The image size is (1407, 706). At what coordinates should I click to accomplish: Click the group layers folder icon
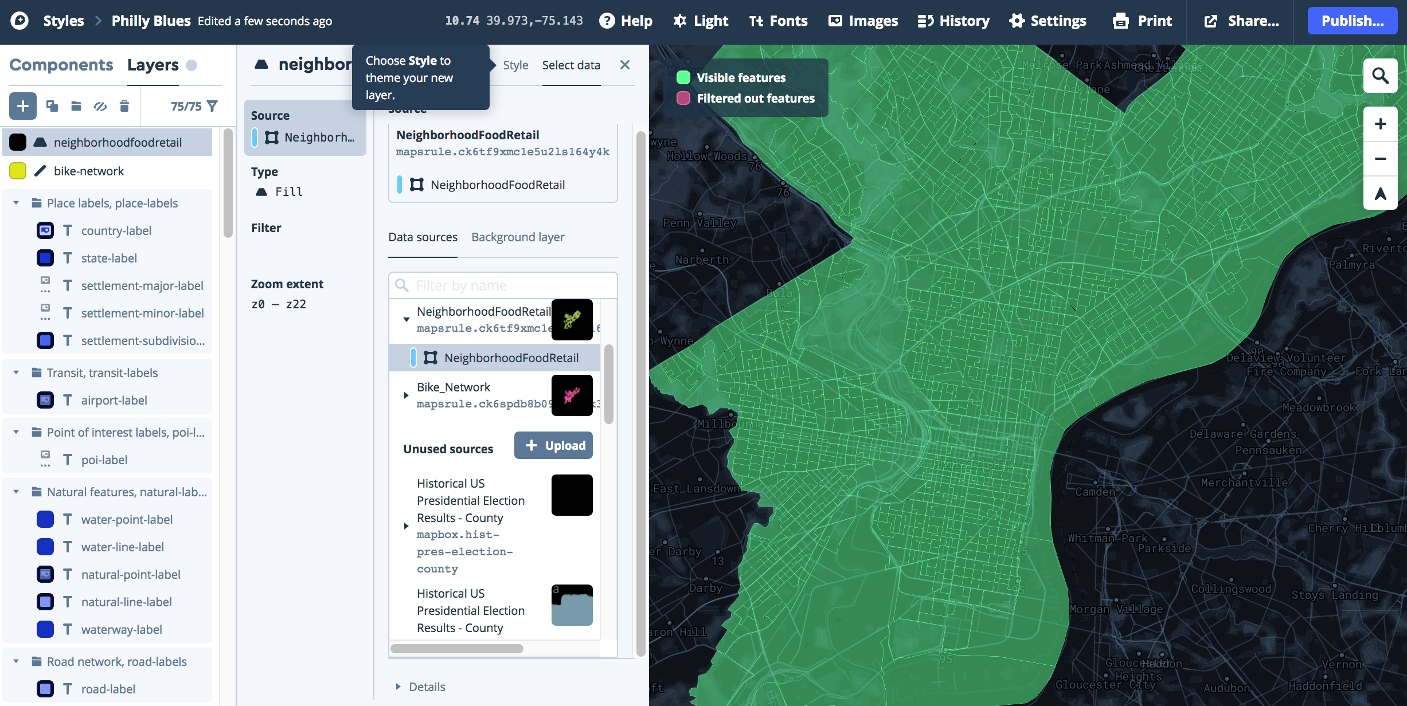[x=76, y=106]
